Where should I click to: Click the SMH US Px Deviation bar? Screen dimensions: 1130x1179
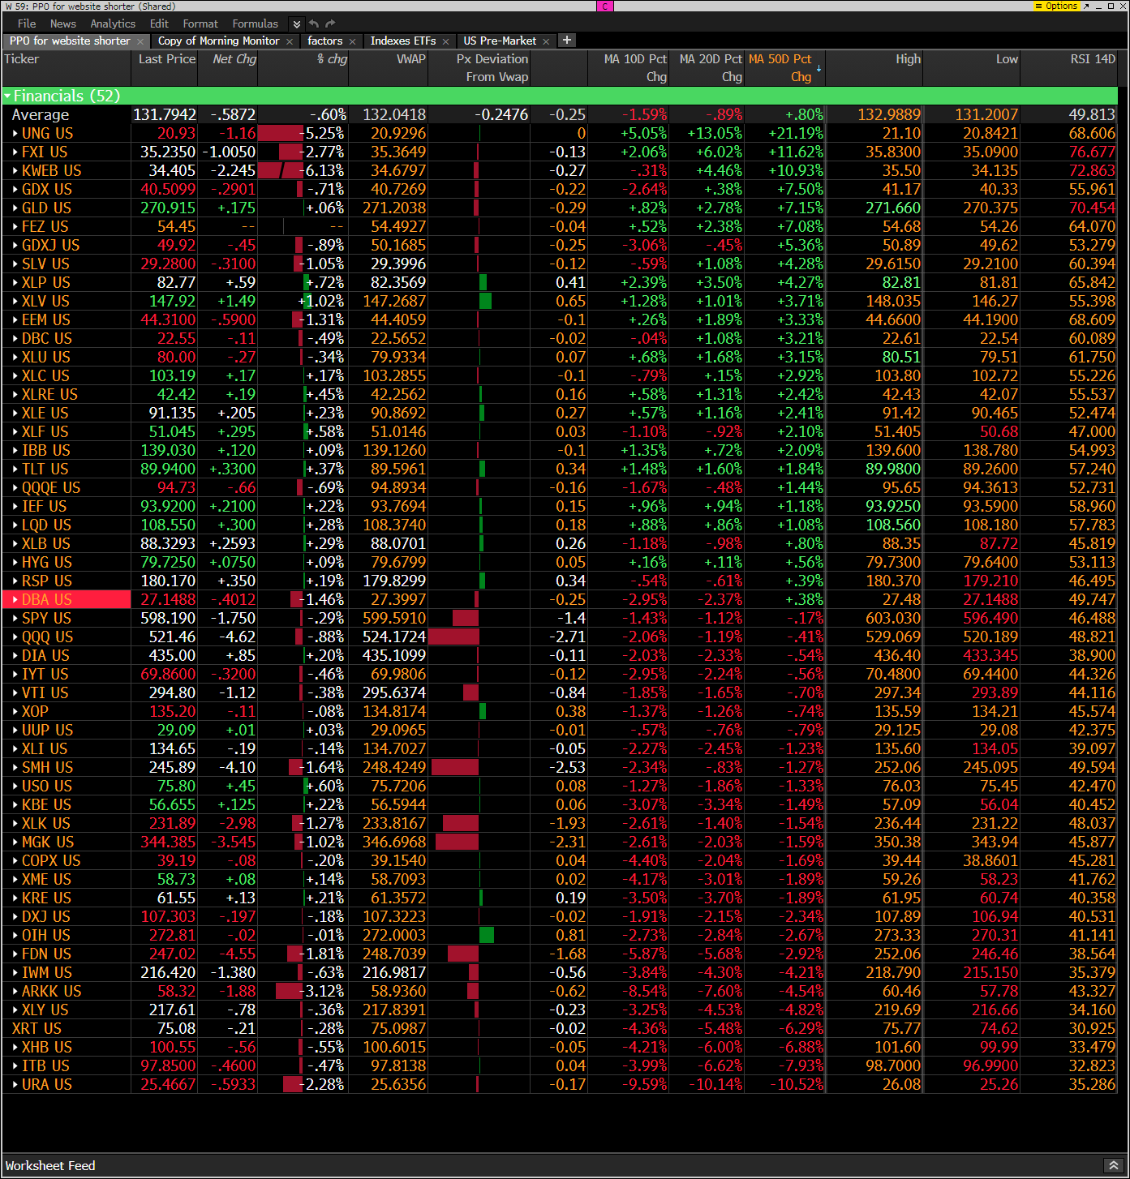[x=454, y=767]
